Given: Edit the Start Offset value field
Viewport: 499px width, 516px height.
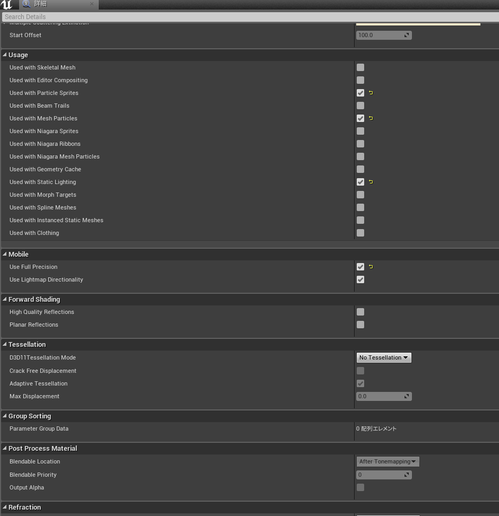Looking at the screenshot, I should coord(384,35).
